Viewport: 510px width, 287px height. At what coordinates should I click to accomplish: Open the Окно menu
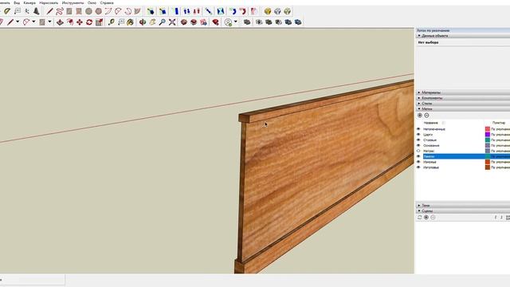click(92, 2)
